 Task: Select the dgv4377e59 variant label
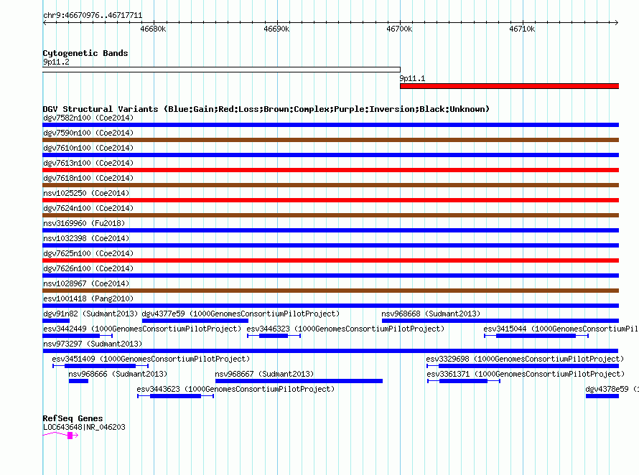[241, 314]
